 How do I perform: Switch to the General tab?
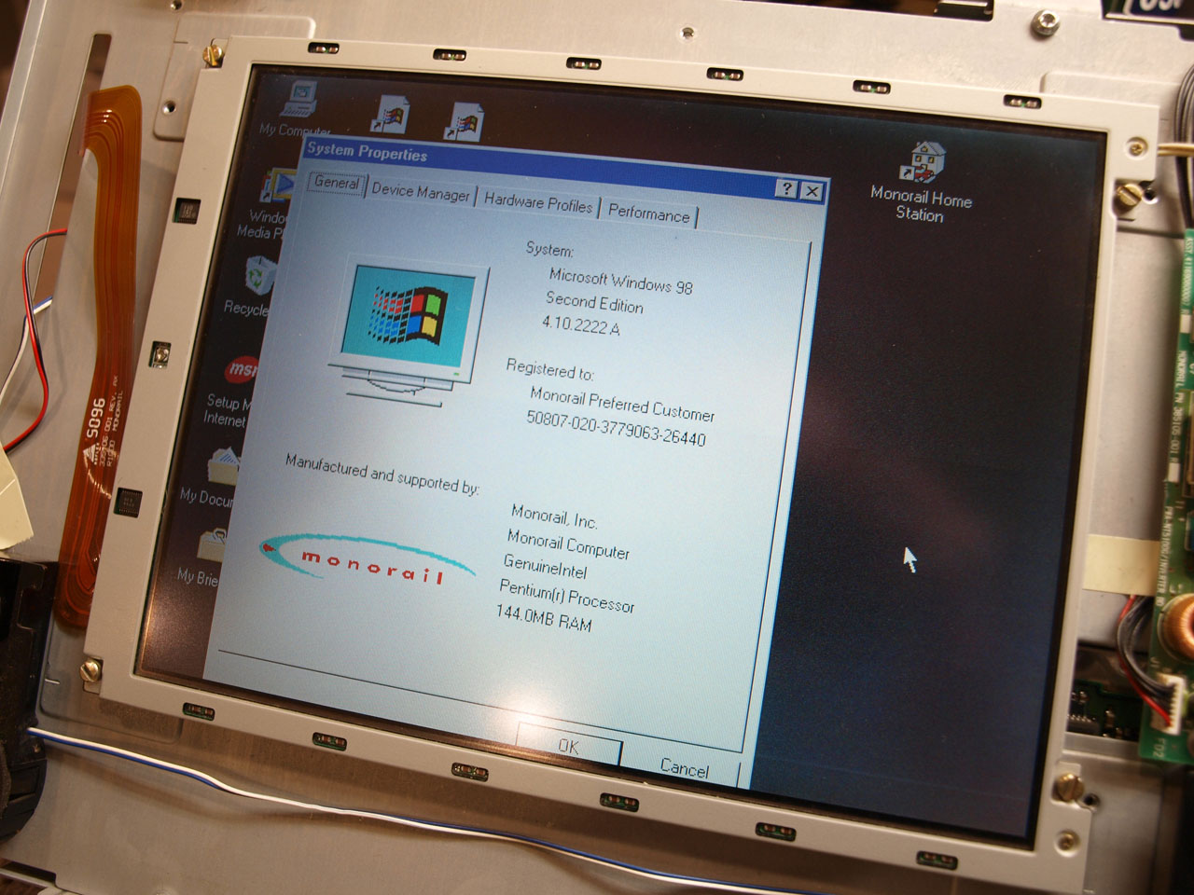click(x=337, y=184)
